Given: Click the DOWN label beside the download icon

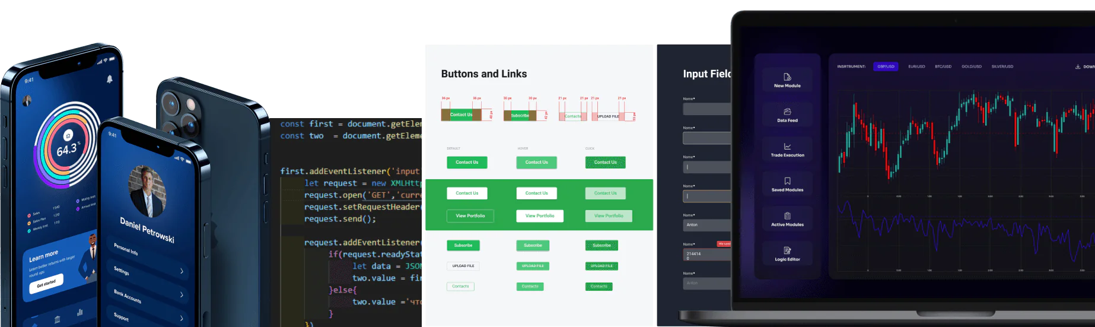Looking at the screenshot, I should point(1089,66).
